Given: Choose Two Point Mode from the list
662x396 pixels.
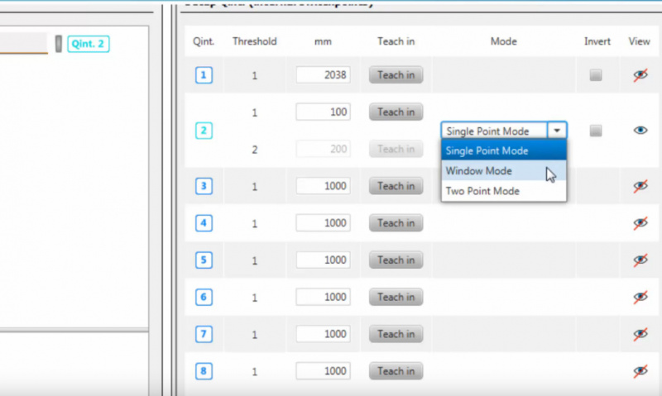Looking at the screenshot, I should click(482, 191).
